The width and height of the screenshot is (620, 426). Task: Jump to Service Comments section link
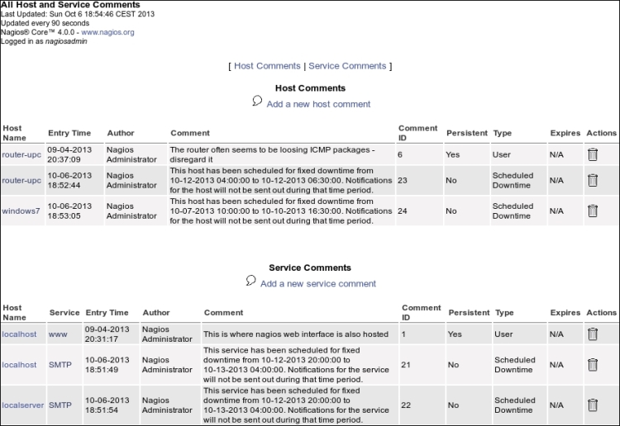(x=347, y=66)
